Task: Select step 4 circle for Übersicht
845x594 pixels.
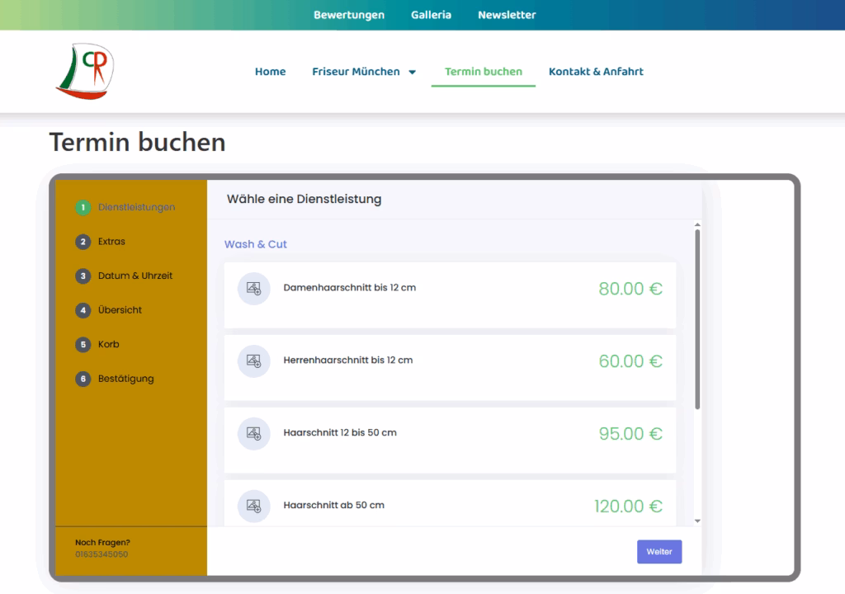Action: coord(83,310)
